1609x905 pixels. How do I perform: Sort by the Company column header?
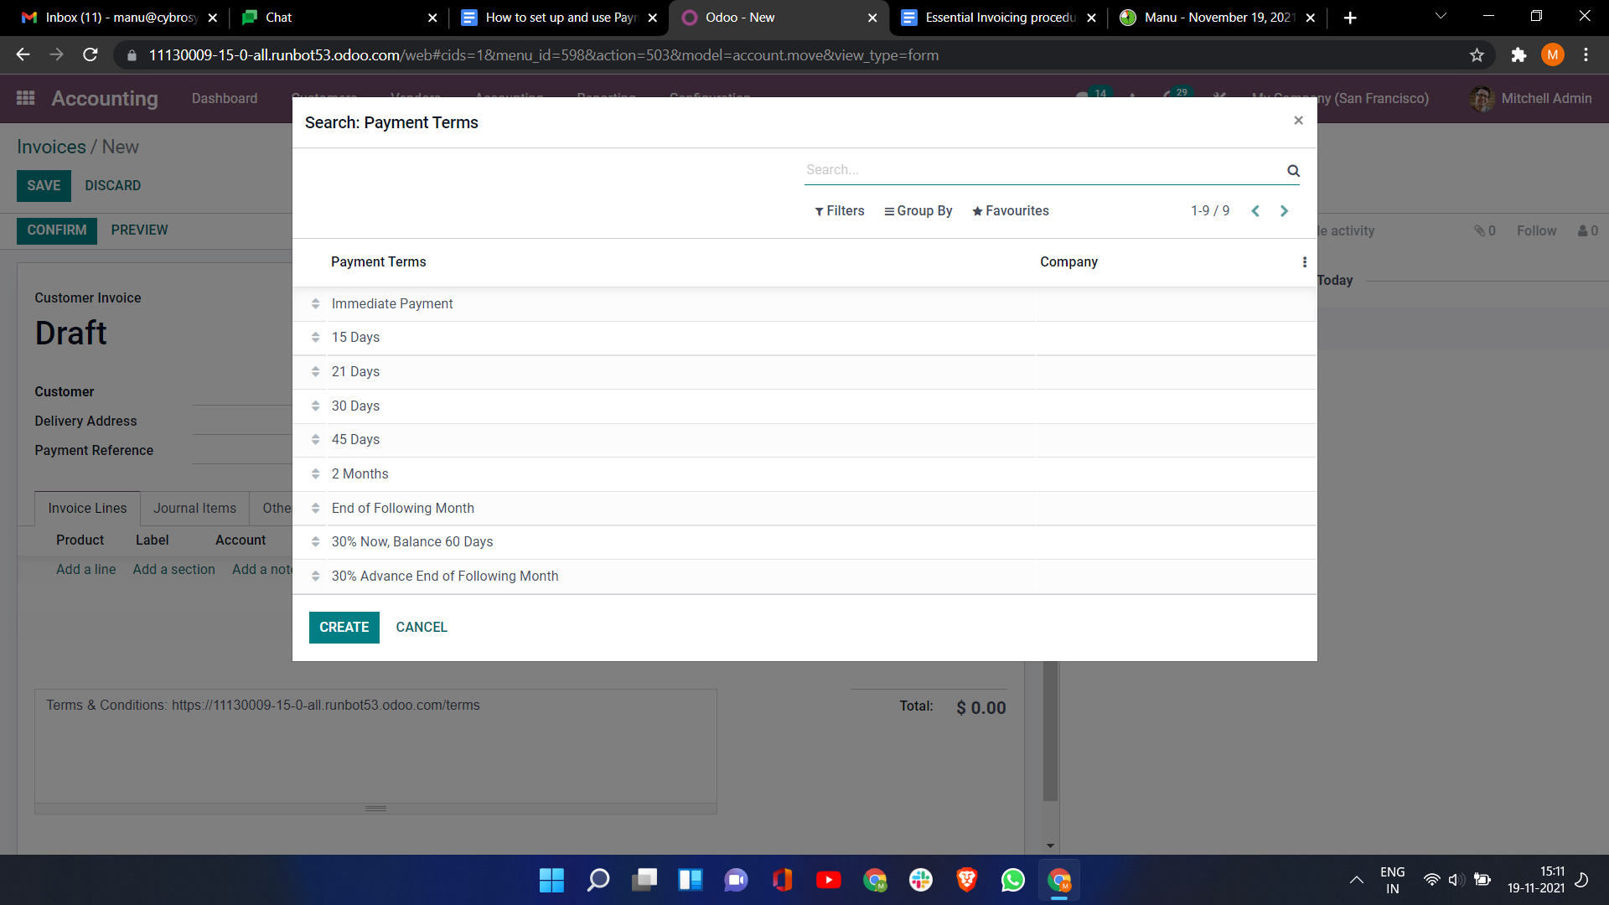click(1068, 262)
